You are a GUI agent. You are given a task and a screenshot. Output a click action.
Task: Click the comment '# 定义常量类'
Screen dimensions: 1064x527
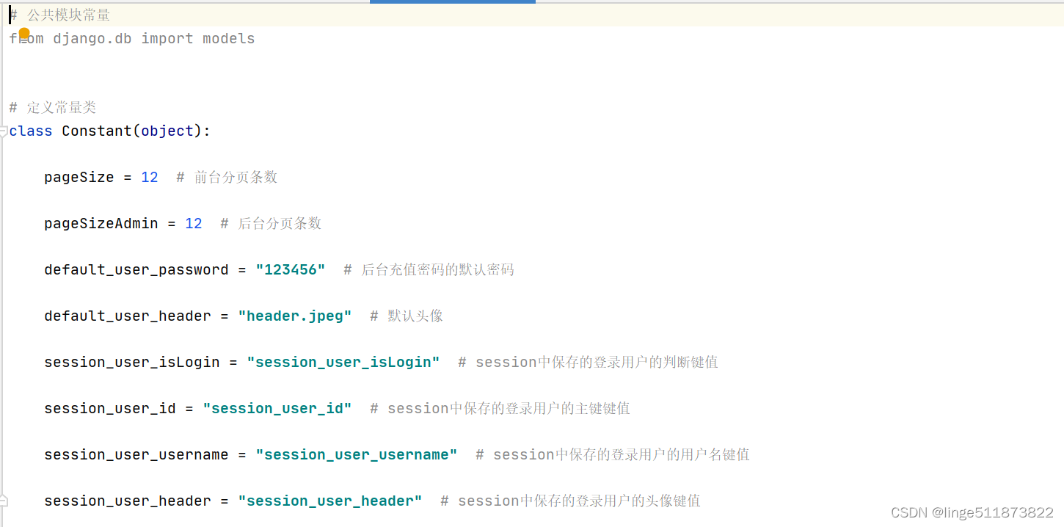(x=53, y=108)
